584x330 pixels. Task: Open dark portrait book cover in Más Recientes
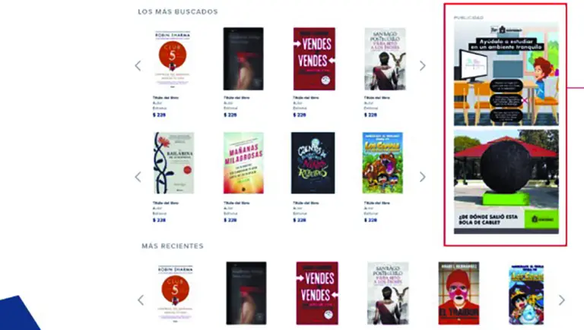[246, 294]
